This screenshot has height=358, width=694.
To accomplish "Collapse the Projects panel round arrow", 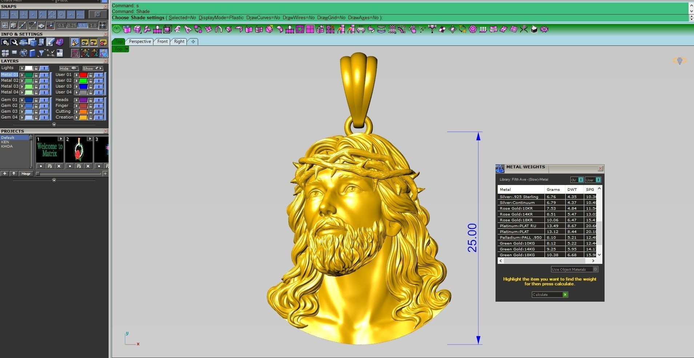I will 54,180.
